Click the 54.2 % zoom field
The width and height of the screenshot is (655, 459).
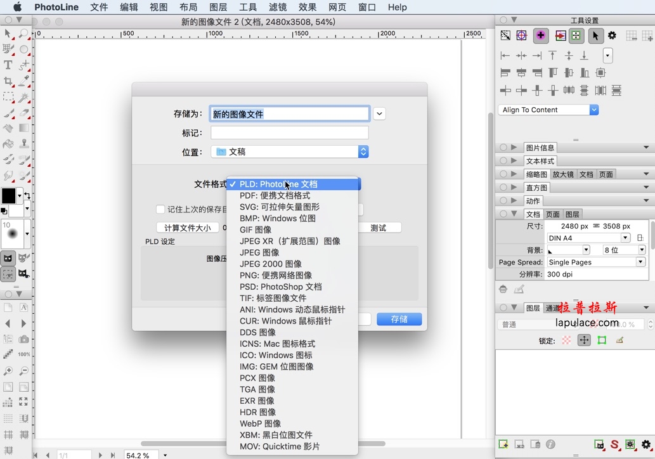pos(142,455)
